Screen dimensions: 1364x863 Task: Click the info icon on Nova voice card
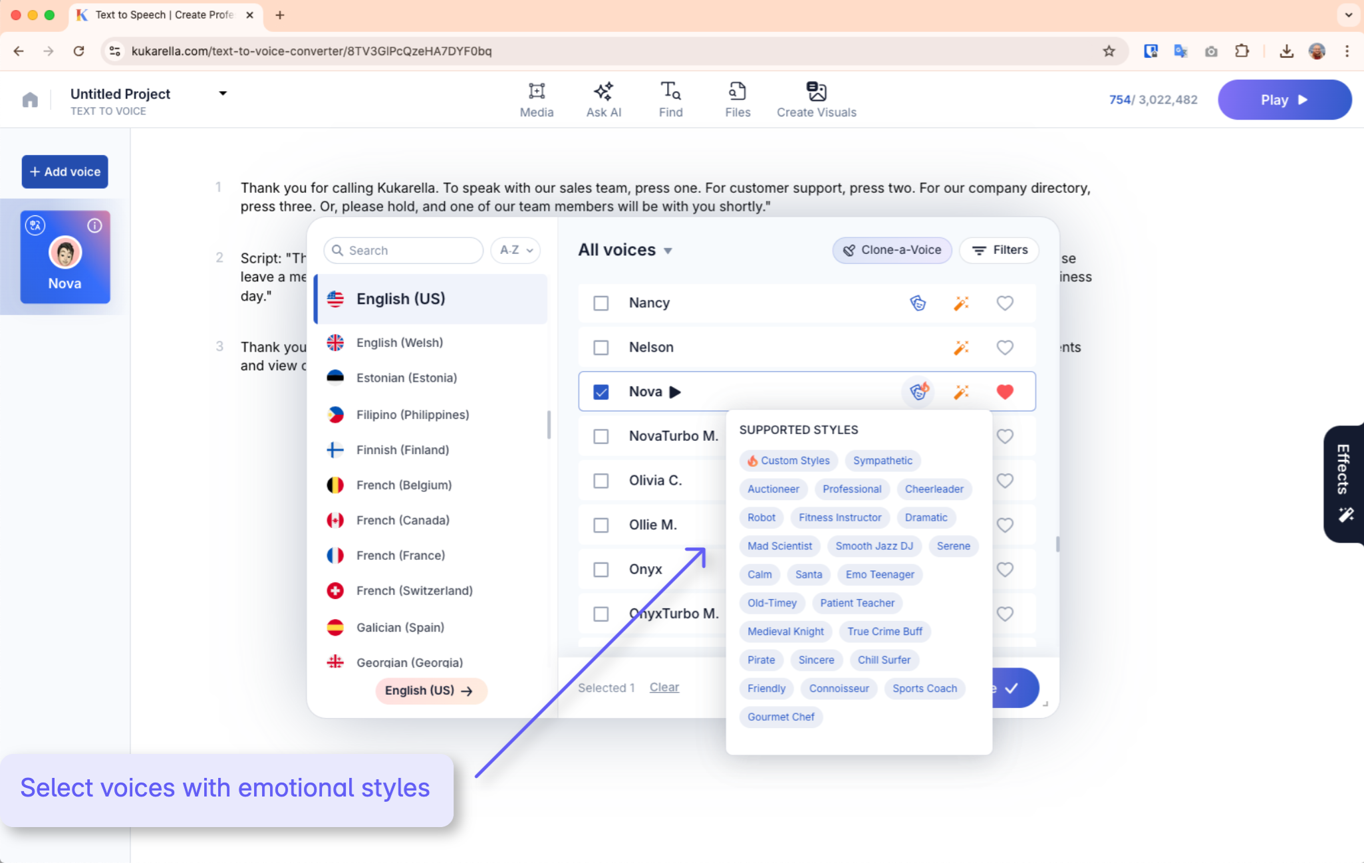click(94, 225)
